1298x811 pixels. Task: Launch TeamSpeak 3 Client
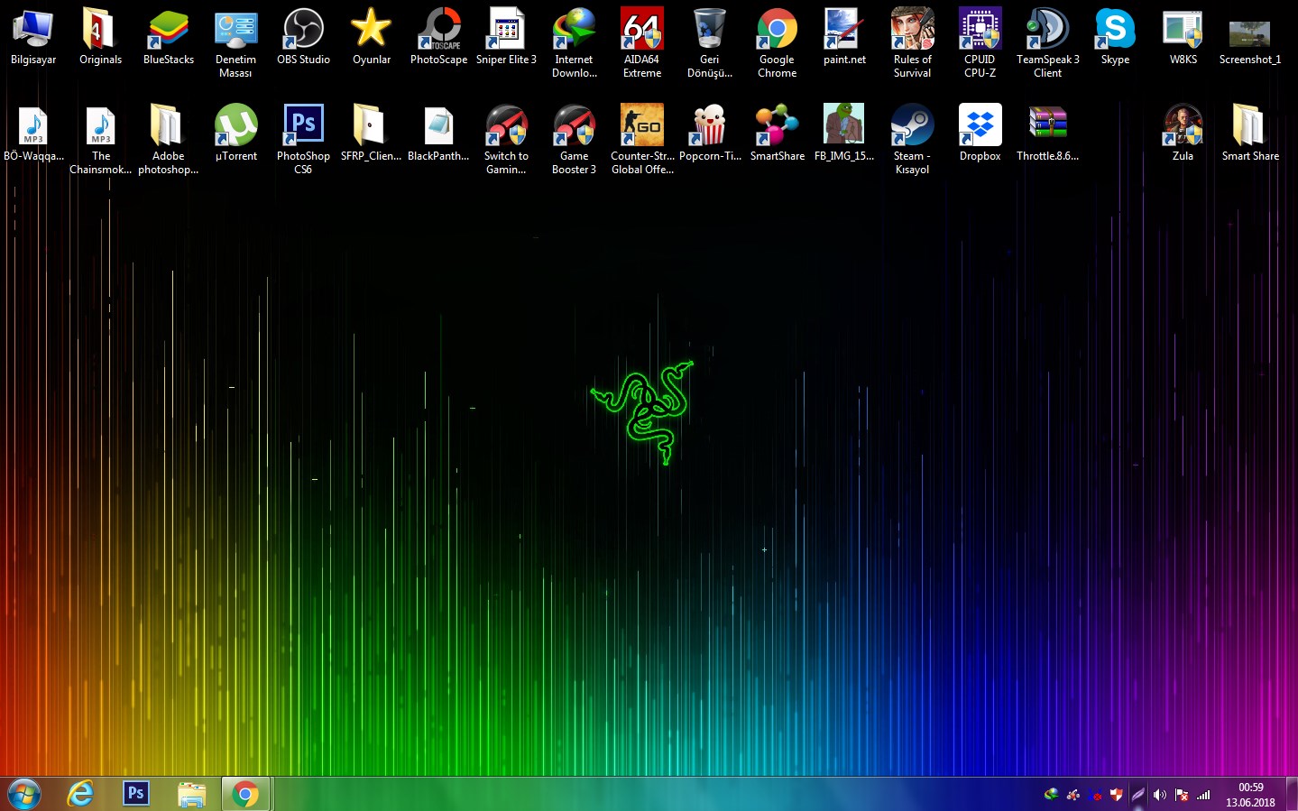click(1047, 42)
